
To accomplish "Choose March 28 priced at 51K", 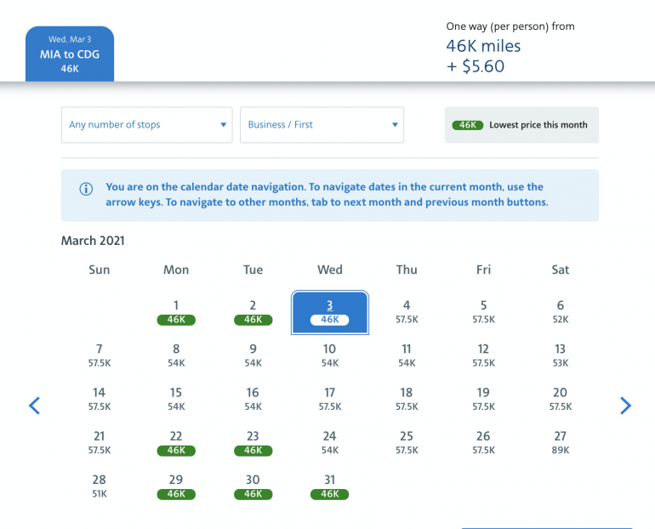I will pyautogui.click(x=100, y=486).
